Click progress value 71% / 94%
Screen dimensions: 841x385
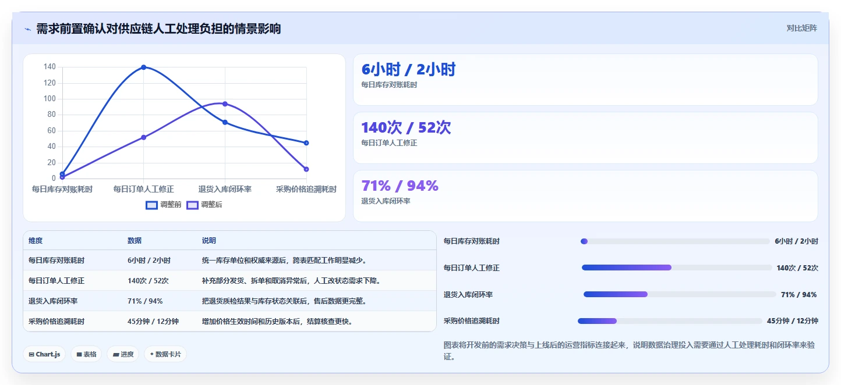(x=799, y=295)
